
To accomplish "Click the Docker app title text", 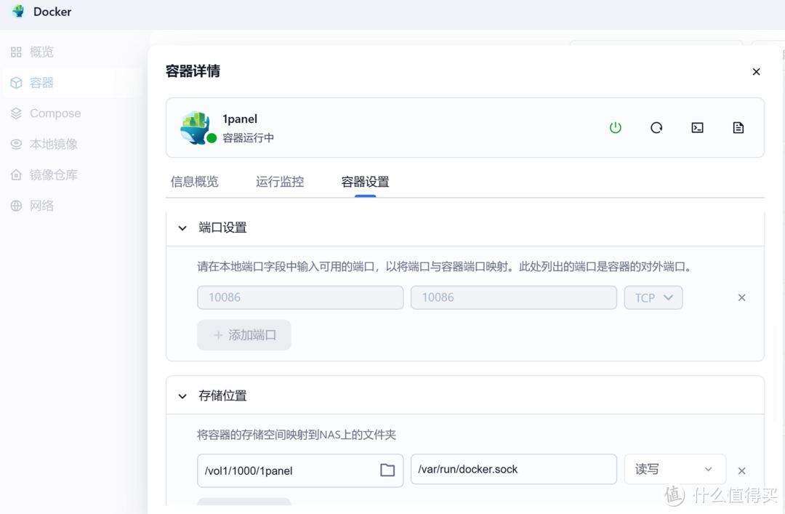I will (52, 12).
